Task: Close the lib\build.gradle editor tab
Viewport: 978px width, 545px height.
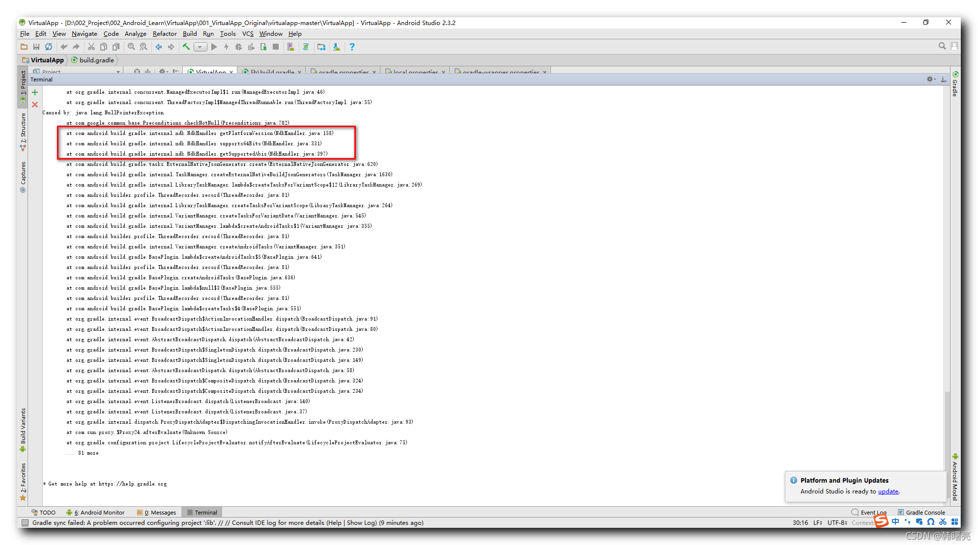Action: coord(299,72)
